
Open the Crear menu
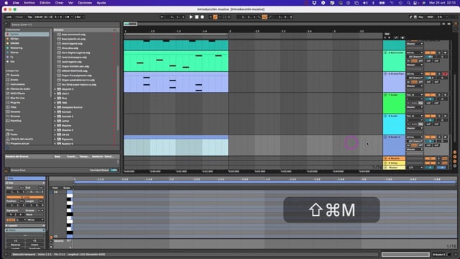click(x=59, y=3)
